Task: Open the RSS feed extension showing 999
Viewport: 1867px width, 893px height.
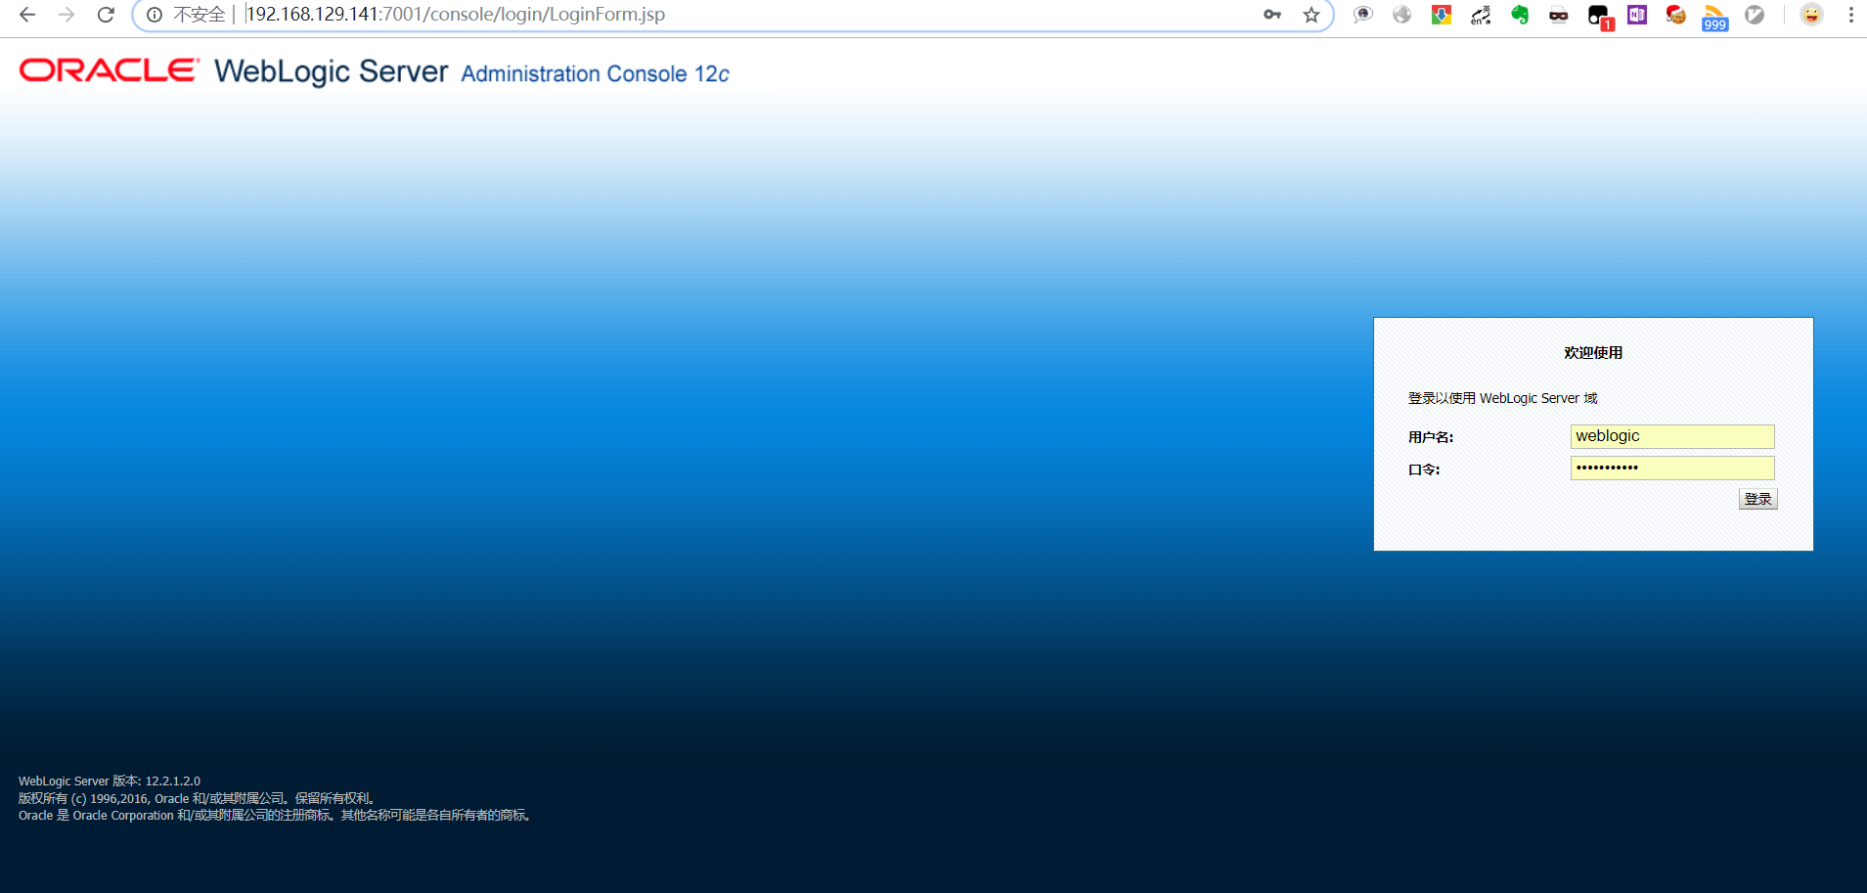Action: pos(1714,18)
